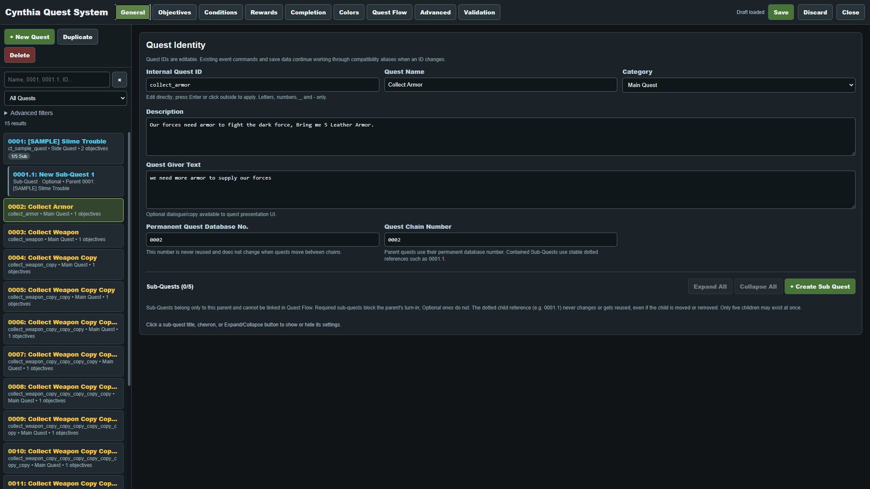Click into the Quest Giver Text area

click(x=500, y=190)
